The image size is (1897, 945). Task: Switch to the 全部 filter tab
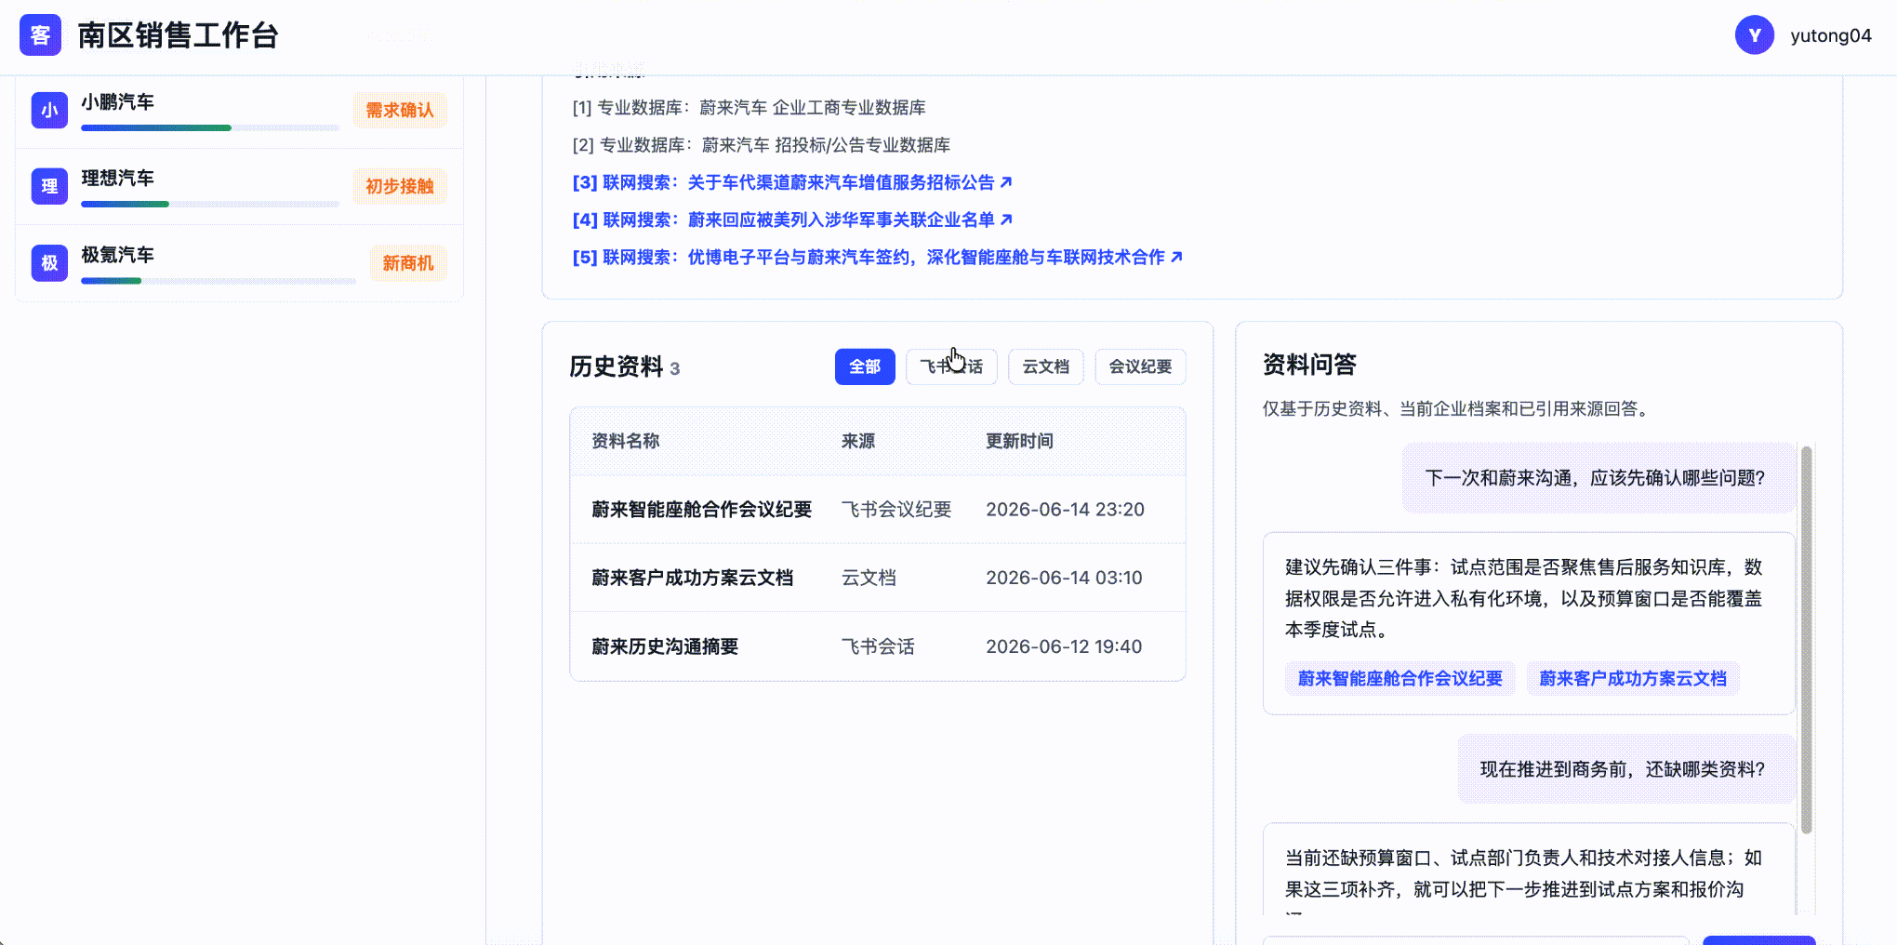pos(865,366)
